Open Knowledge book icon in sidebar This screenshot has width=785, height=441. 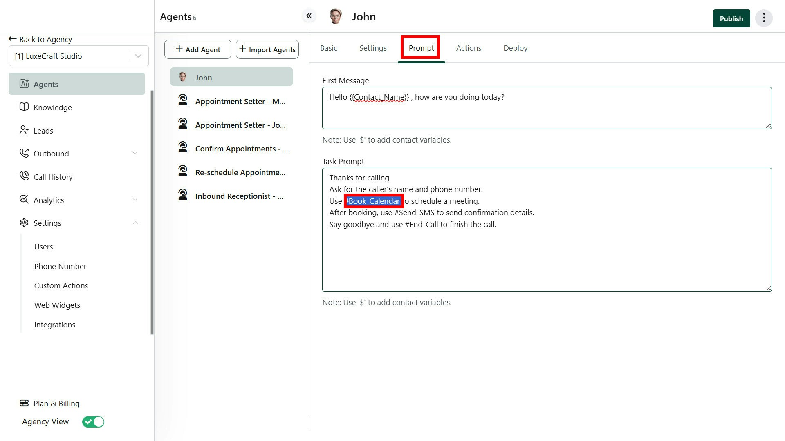click(24, 107)
